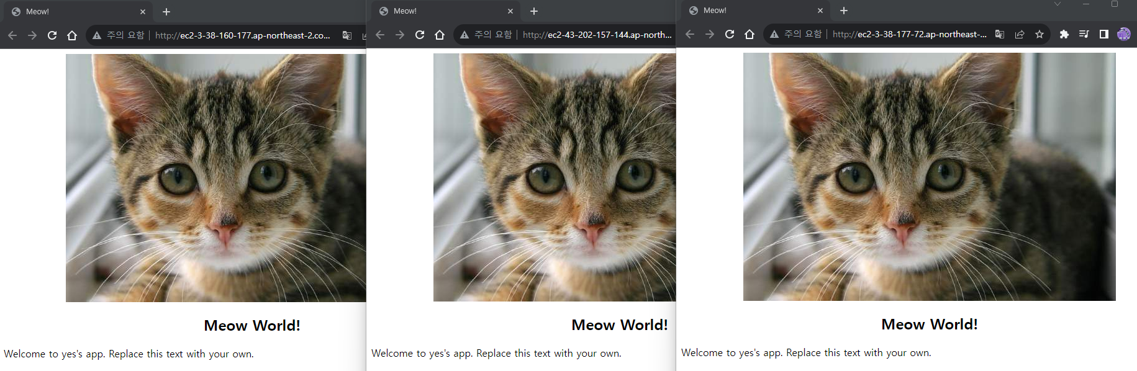The width and height of the screenshot is (1137, 371).
Task: Click the Meow World! heading in the middle window
Action: [620, 325]
